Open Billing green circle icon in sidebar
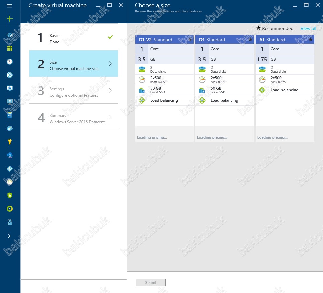 [x=9, y=209]
